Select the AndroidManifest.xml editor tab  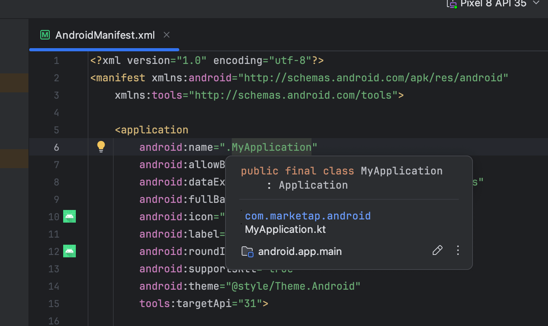click(105, 35)
